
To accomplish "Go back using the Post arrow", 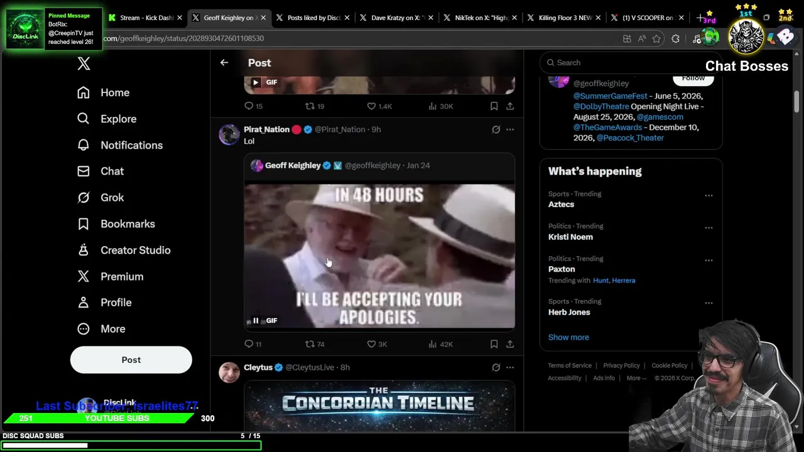I will [224, 63].
